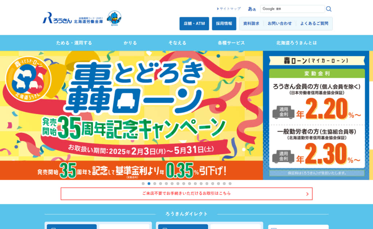Open the 北海道ろうきんとは menu
Screen dimensions: 373x229
[x=297, y=43]
